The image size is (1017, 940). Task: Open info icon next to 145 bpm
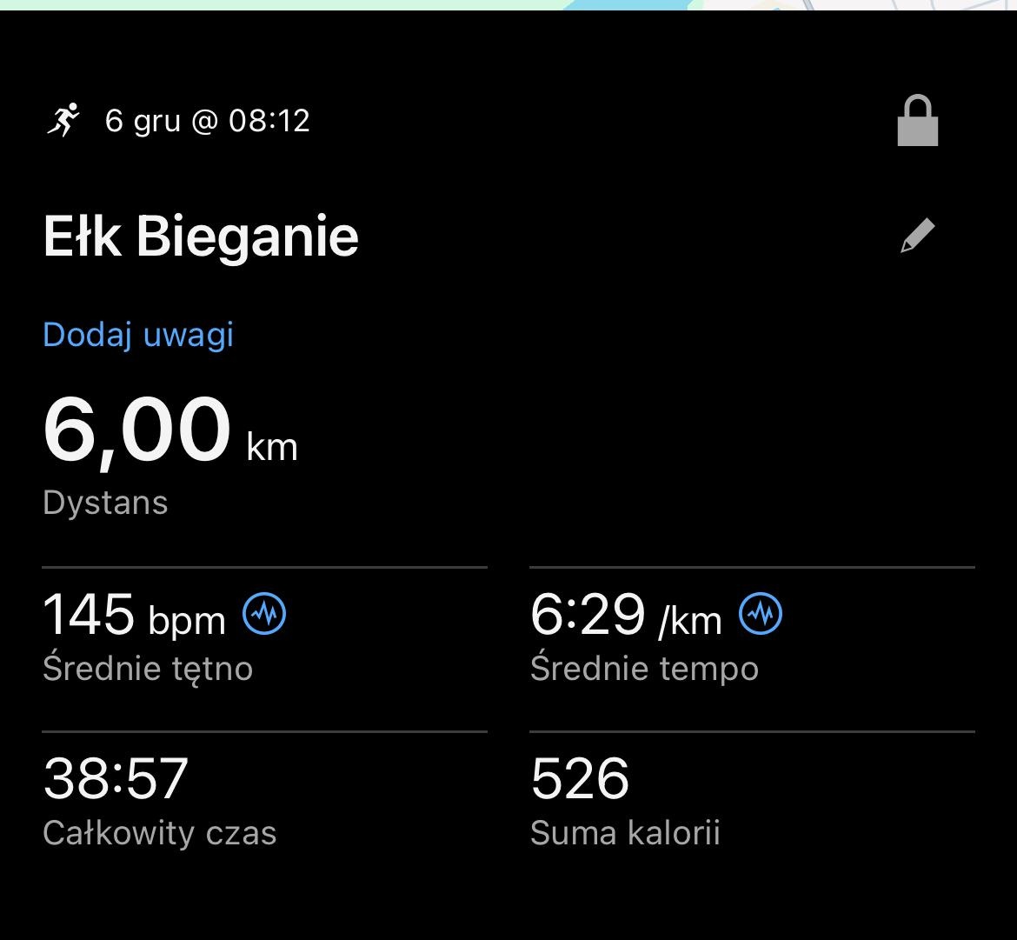(x=264, y=614)
